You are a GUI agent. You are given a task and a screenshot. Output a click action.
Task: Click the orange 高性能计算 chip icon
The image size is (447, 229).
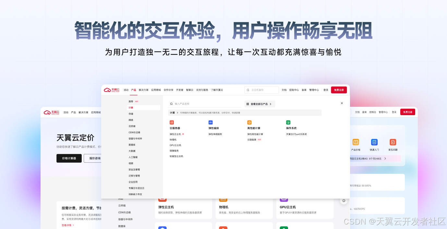point(249,122)
